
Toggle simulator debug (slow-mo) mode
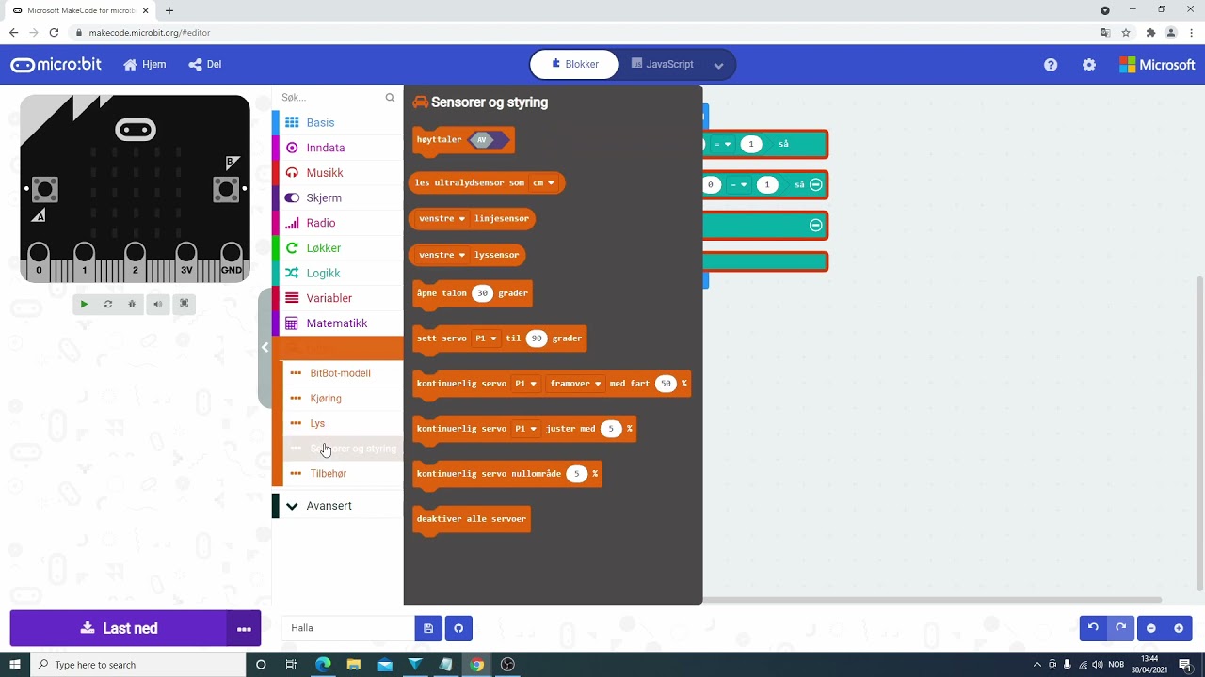tap(133, 304)
